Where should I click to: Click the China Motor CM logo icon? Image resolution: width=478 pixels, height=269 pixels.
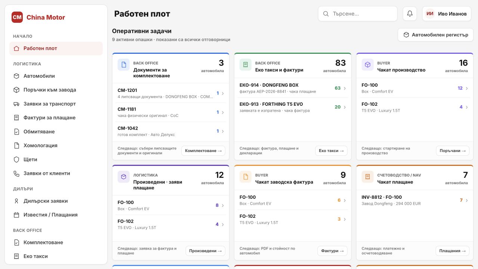[17, 17]
